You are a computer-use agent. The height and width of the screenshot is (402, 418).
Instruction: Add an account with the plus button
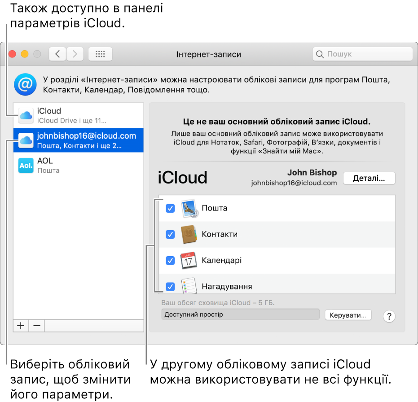[x=21, y=326]
